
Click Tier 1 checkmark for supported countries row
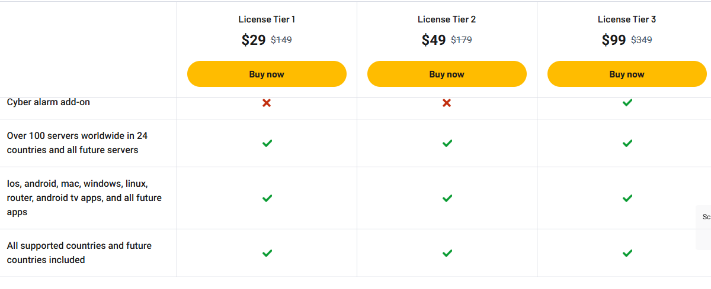pyautogui.click(x=267, y=253)
